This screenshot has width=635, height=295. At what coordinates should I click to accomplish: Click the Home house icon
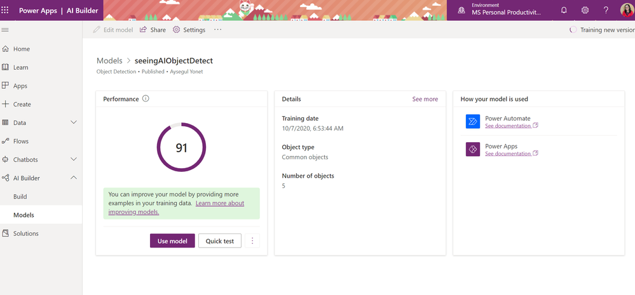click(x=5, y=49)
